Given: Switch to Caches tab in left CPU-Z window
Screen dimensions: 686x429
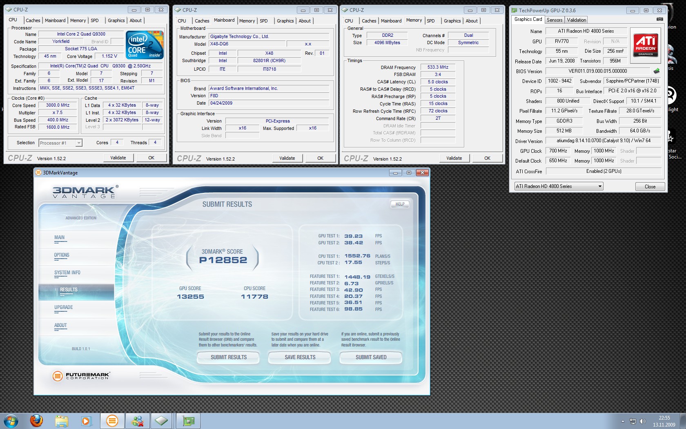Looking at the screenshot, I should tap(33, 20).
